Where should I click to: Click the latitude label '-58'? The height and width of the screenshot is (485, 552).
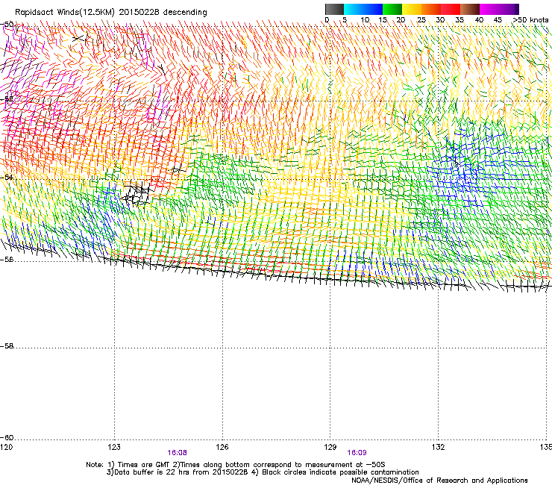[x=7, y=346]
